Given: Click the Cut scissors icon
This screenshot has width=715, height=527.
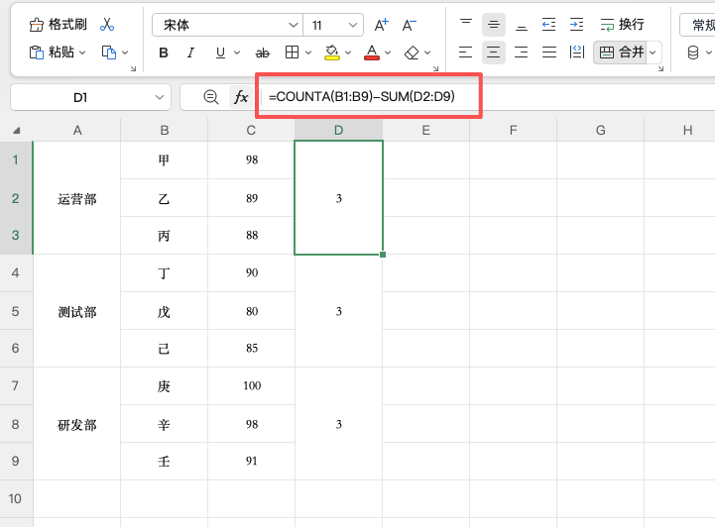Looking at the screenshot, I should 107,25.
